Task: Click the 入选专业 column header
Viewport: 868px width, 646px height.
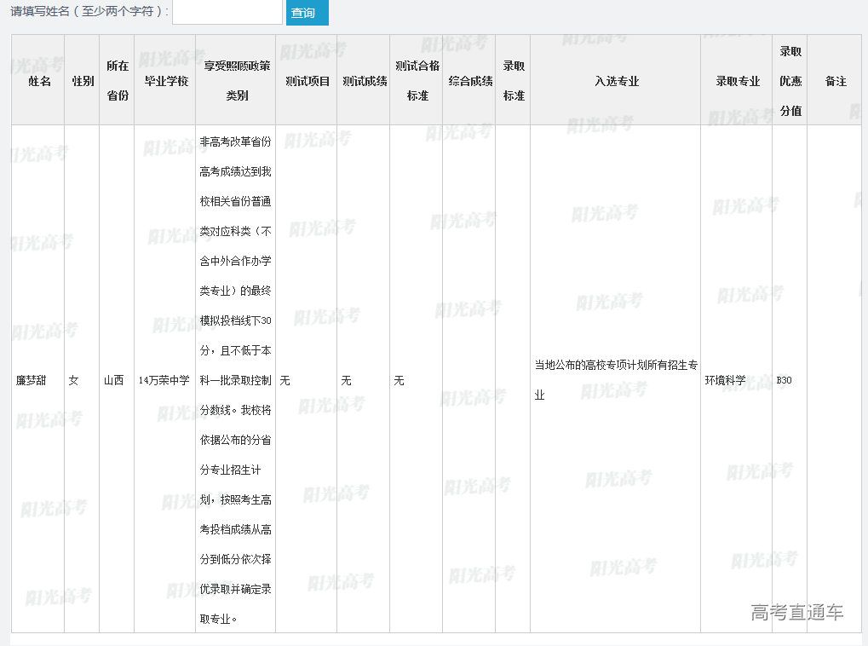Action: point(616,81)
